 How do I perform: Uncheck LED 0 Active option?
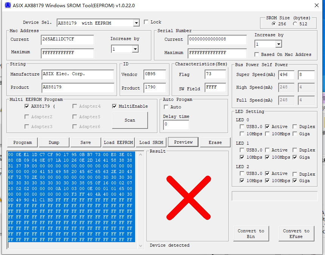(x=267, y=127)
